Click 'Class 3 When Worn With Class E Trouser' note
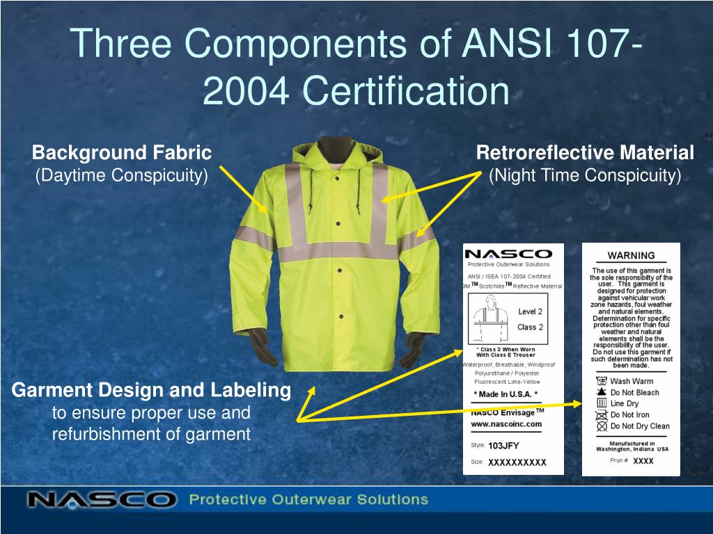Image resolution: width=713 pixels, height=534 pixels. point(506,353)
